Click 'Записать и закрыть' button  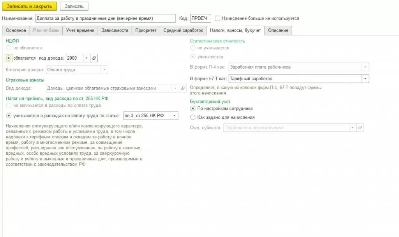click(30, 6)
